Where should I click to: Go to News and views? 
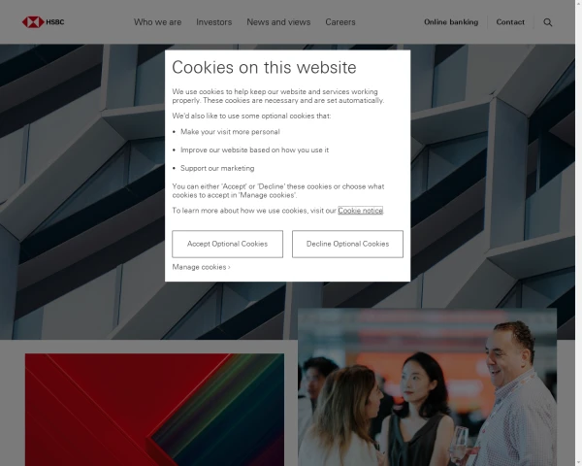pyautogui.click(x=278, y=22)
